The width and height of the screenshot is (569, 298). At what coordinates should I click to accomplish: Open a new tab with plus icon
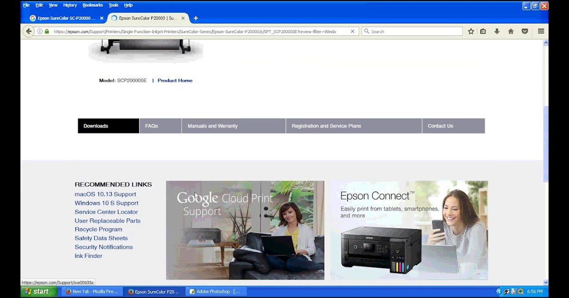click(x=196, y=18)
